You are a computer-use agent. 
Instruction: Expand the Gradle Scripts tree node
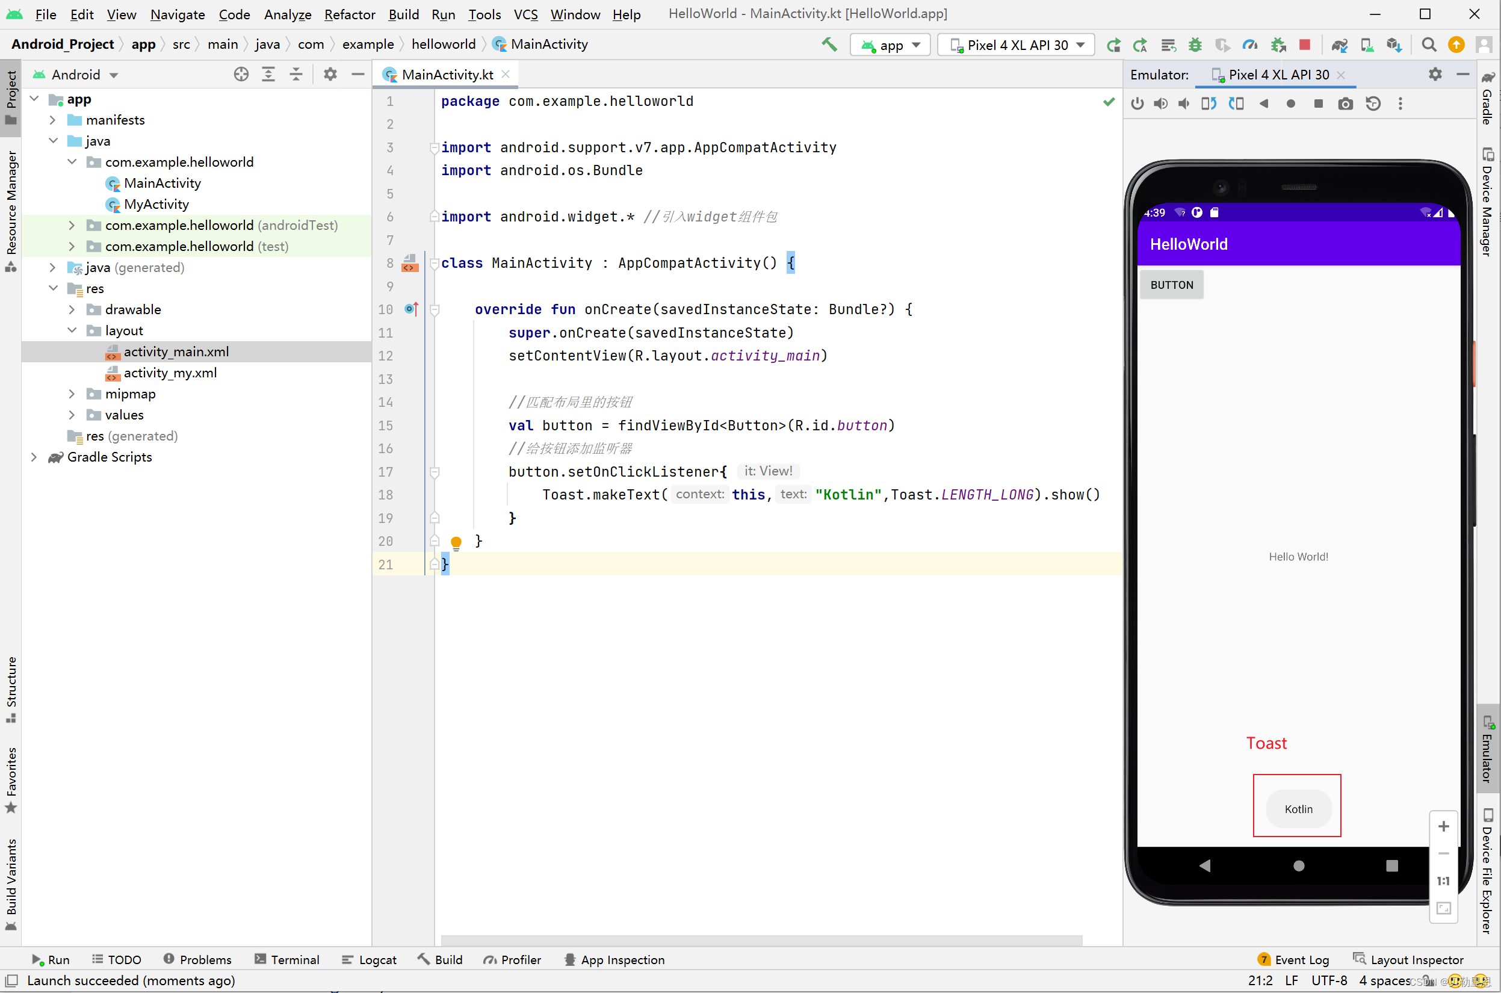pos(34,457)
